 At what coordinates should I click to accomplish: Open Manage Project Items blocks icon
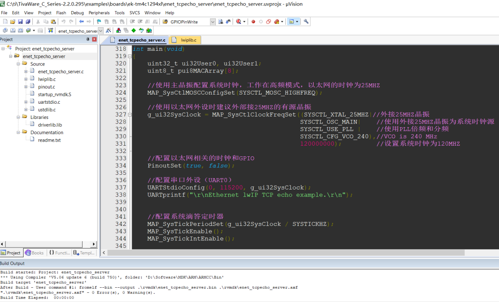click(118, 30)
